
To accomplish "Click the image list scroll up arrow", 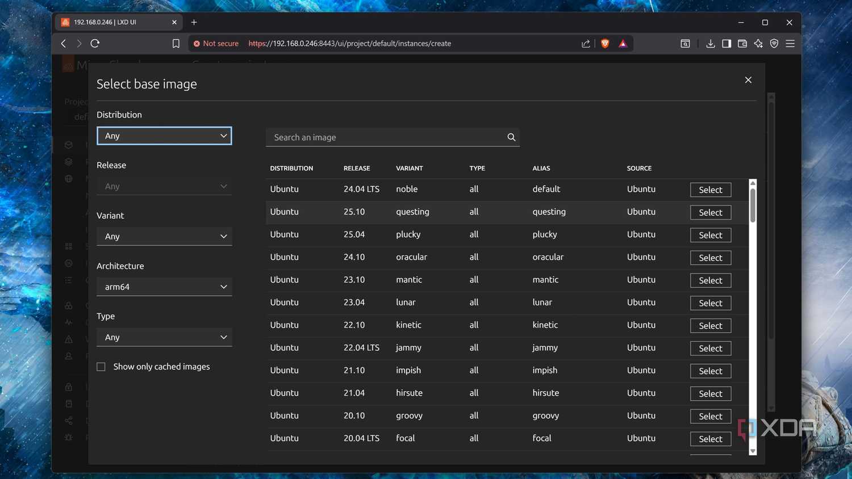I will [x=753, y=183].
